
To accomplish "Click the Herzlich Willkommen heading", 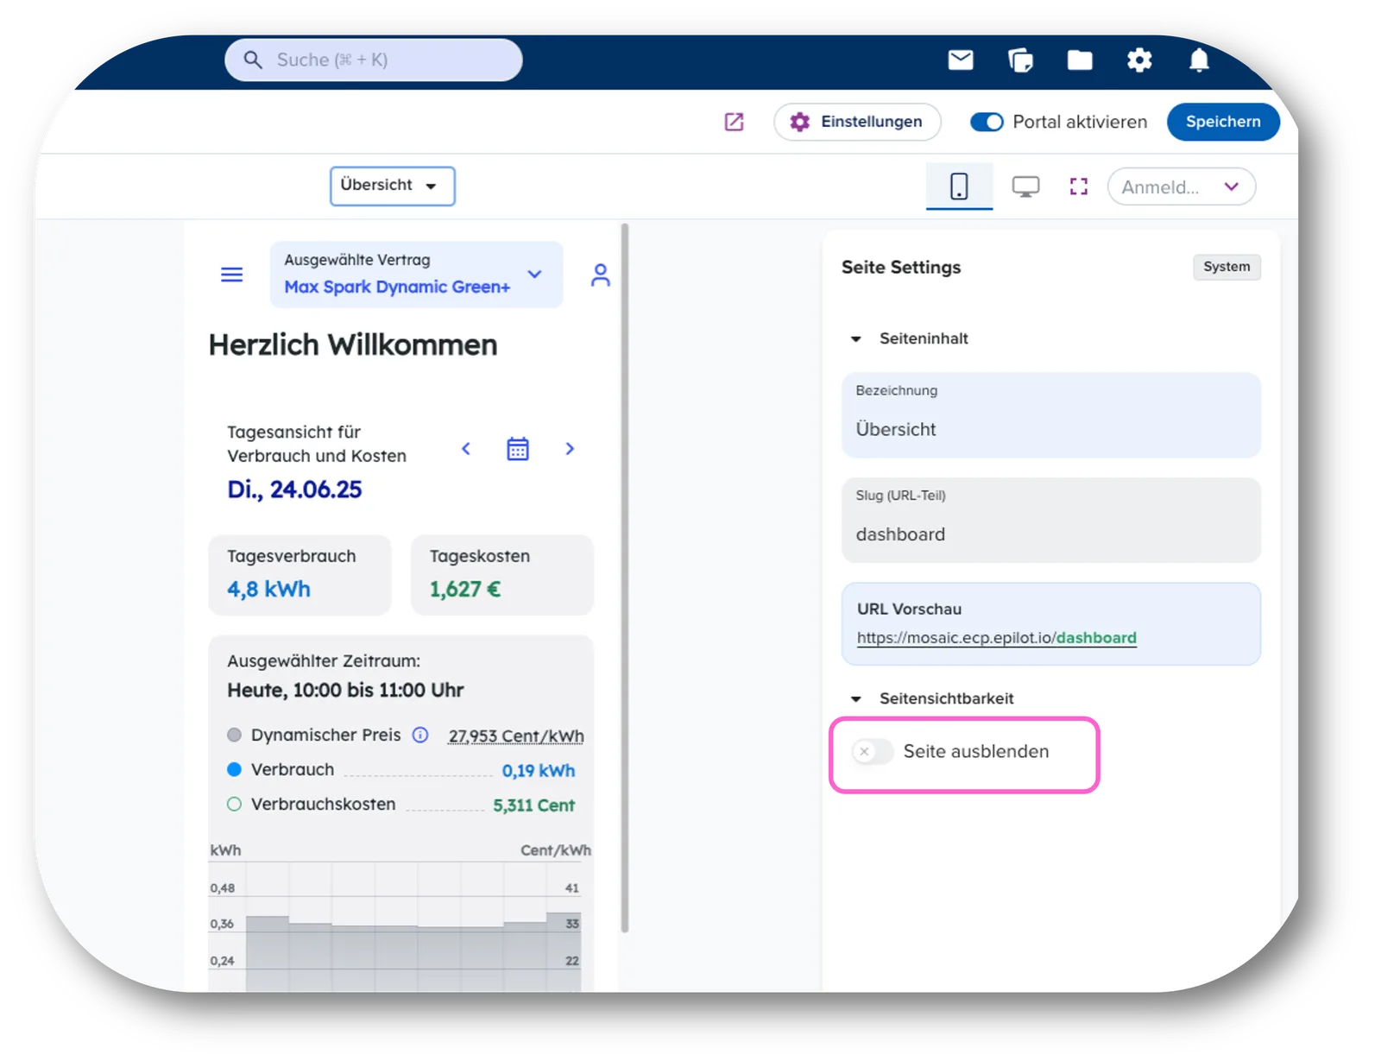I will 353,345.
